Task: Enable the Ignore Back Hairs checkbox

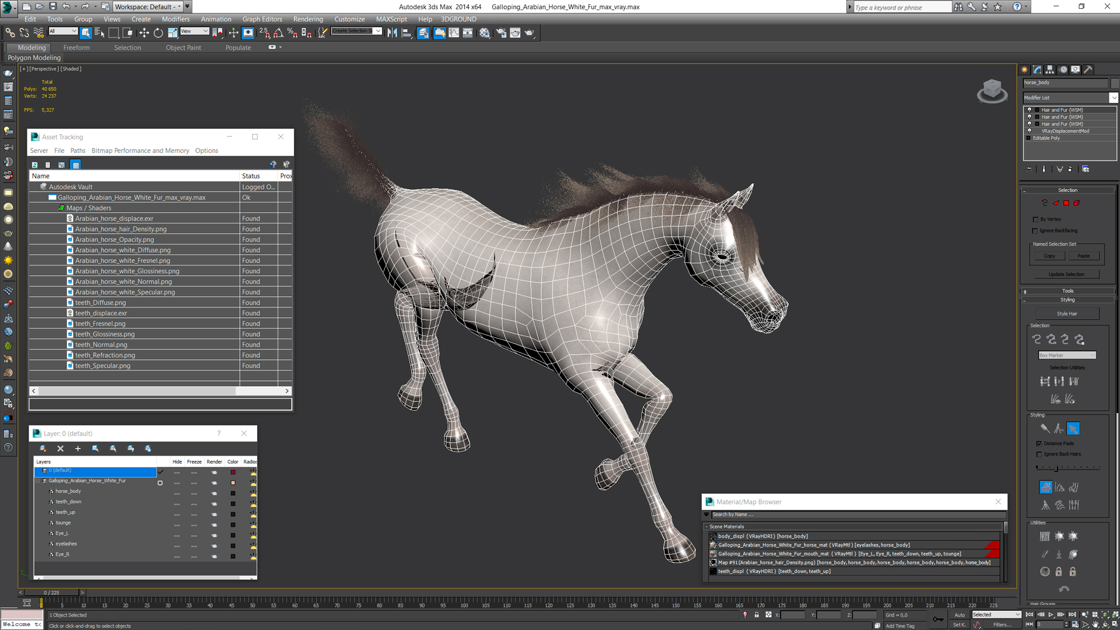Action: click(1039, 454)
